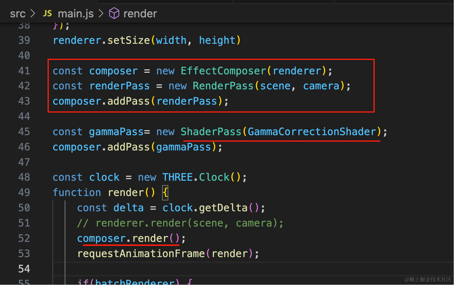The image size is (454, 285).
Task: Click the JS file type icon
Action: click(x=47, y=14)
